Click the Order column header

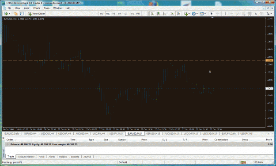pos(10,140)
